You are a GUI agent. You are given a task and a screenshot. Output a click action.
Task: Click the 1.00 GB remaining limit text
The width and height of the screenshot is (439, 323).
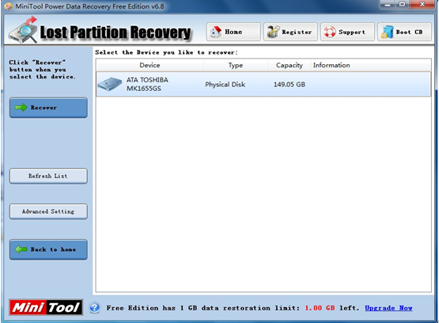[x=320, y=308]
